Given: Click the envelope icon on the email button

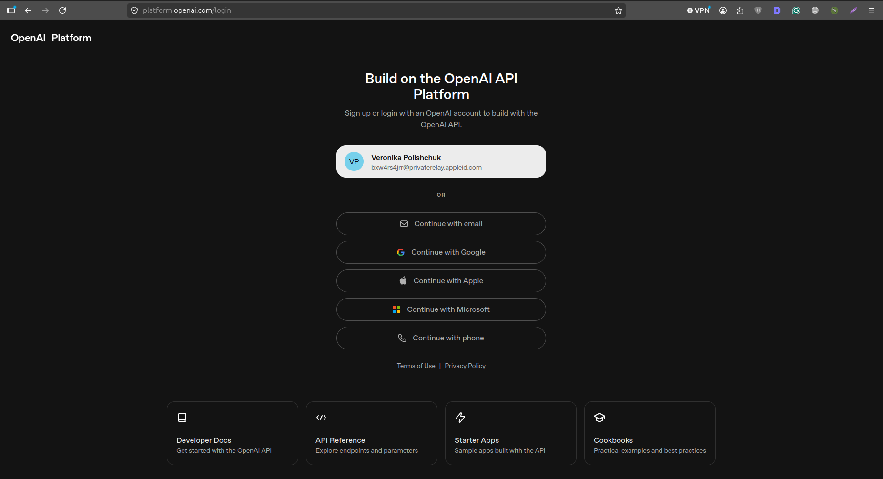Looking at the screenshot, I should click(x=404, y=224).
